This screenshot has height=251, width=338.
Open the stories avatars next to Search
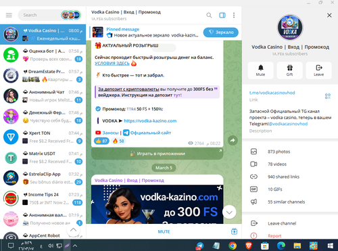(x=70, y=15)
